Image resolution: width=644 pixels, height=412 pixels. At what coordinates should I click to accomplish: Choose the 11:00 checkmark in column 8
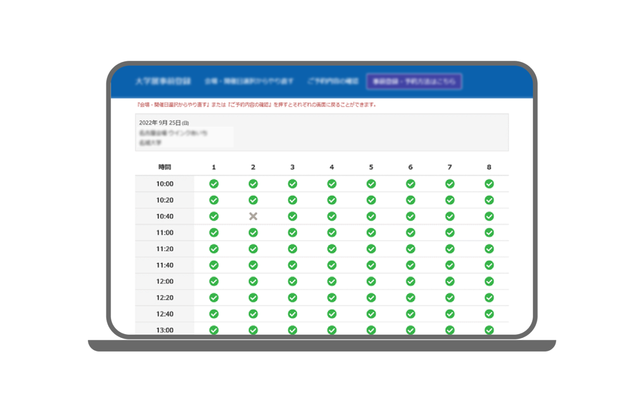click(489, 232)
